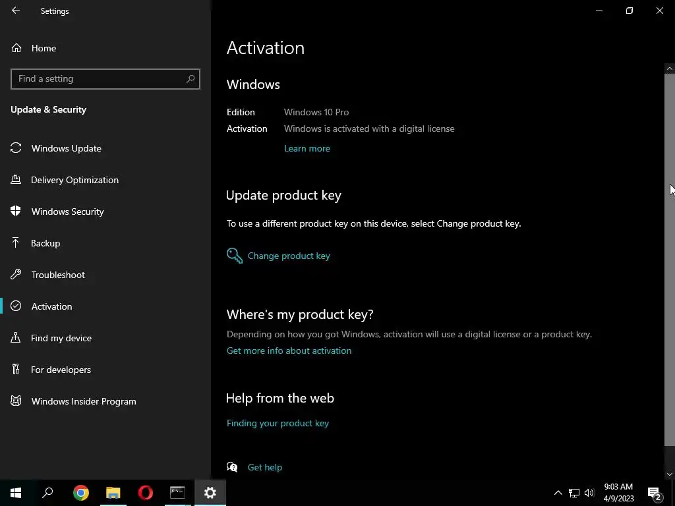The width and height of the screenshot is (675, 506).
Task: Click the Update & Security heading
Action: click(49, 110)
